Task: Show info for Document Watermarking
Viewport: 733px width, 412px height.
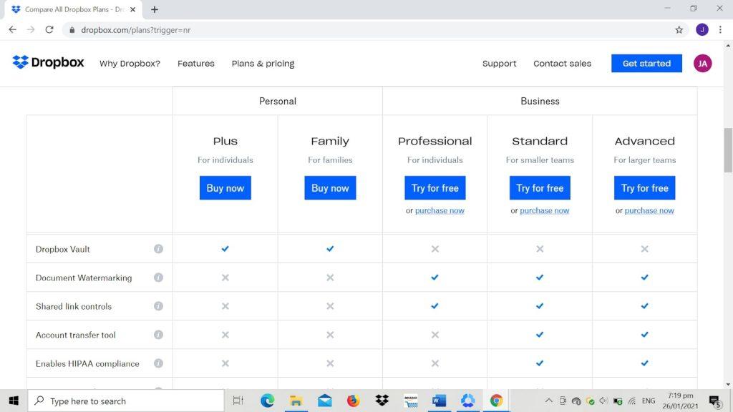Action: [x=158, y=278]
